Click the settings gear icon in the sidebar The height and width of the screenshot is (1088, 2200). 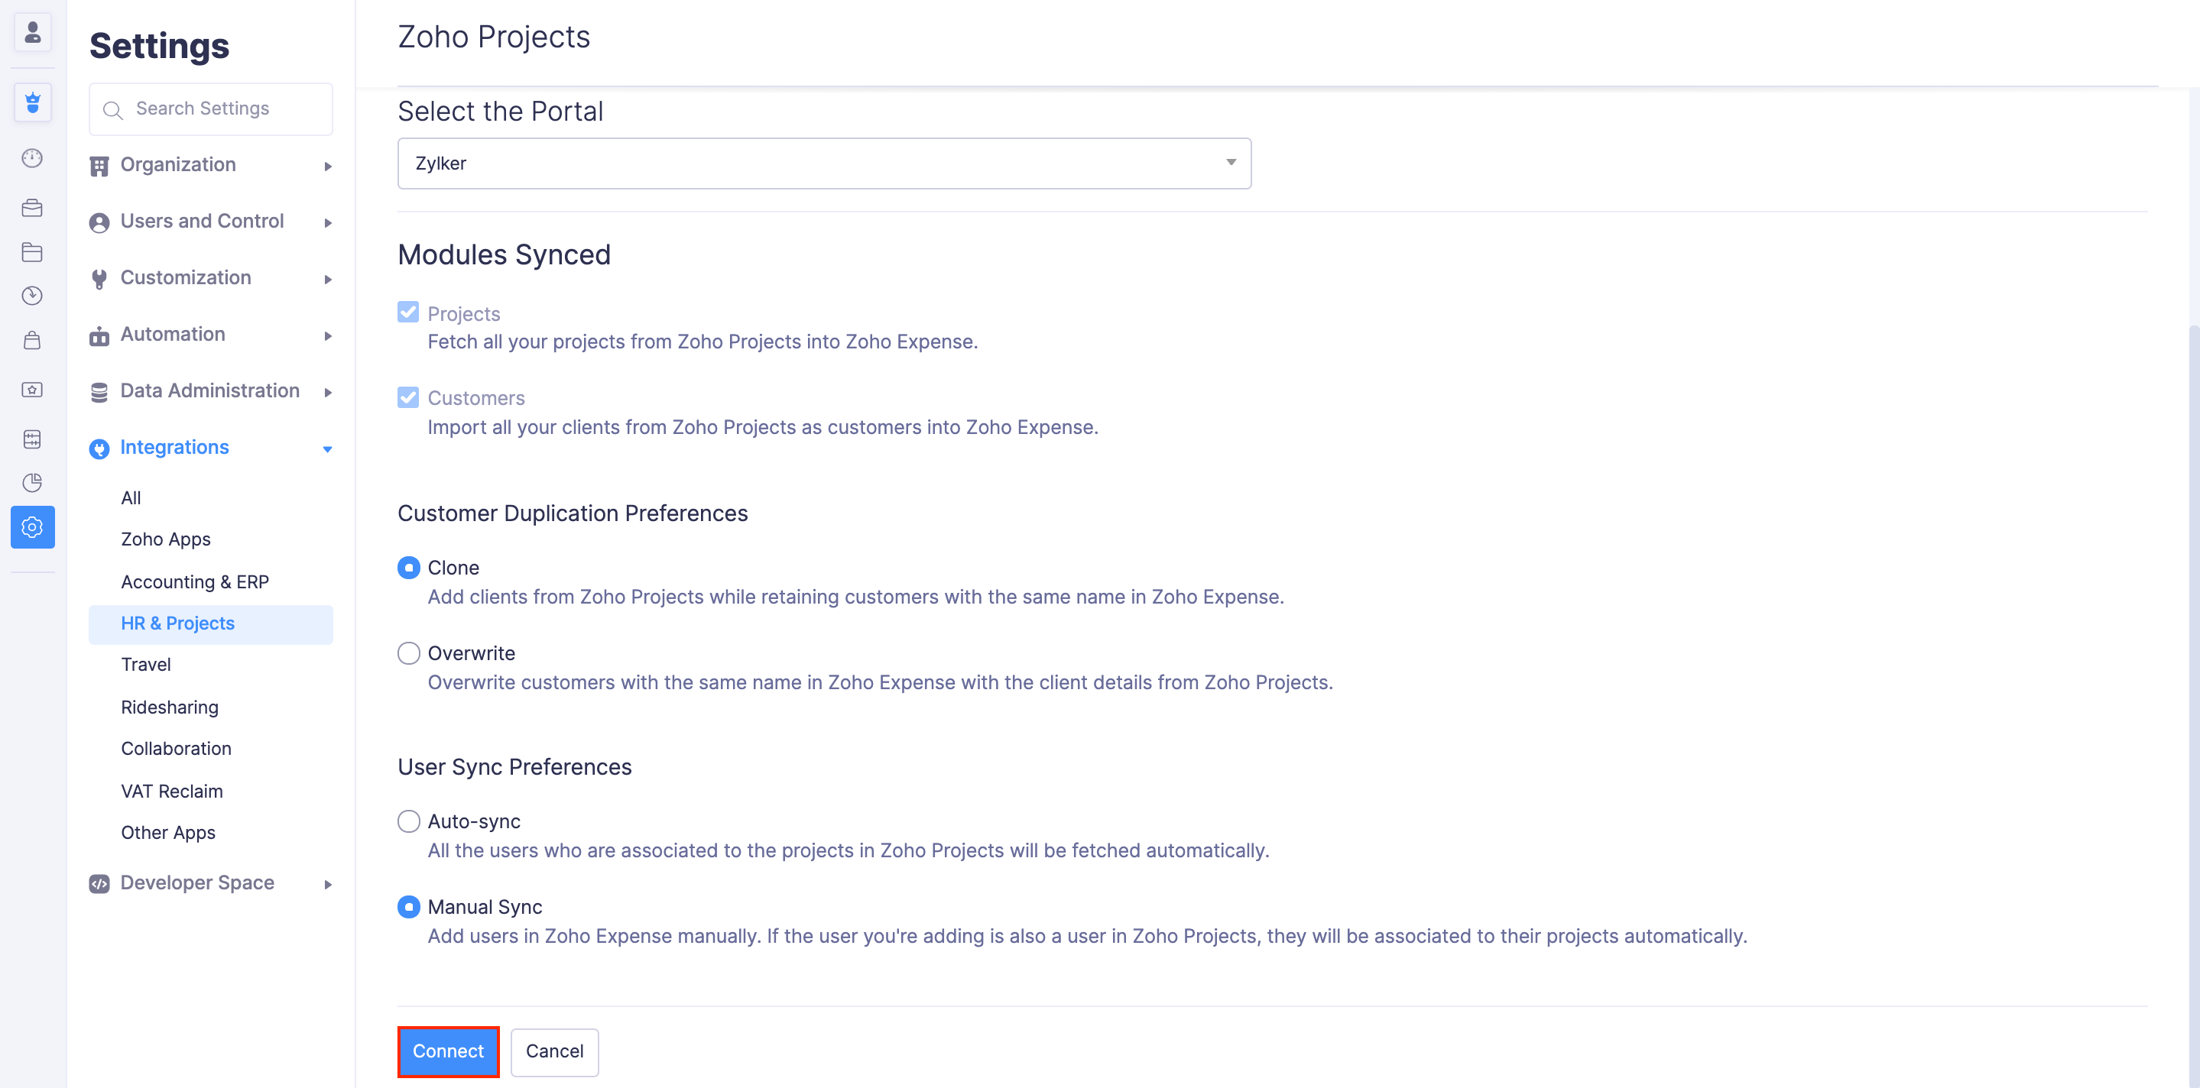32,527
